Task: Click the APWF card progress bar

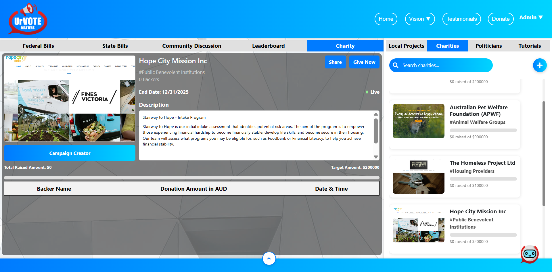Action: pyautogui.click(x=483, y=130)
